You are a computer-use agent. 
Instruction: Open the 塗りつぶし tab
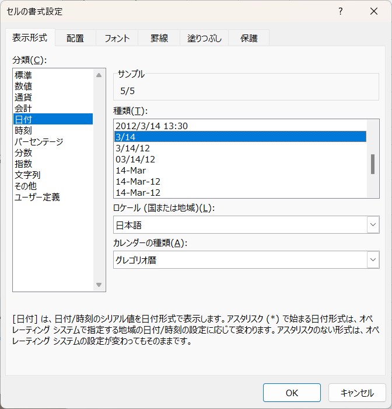204,39
